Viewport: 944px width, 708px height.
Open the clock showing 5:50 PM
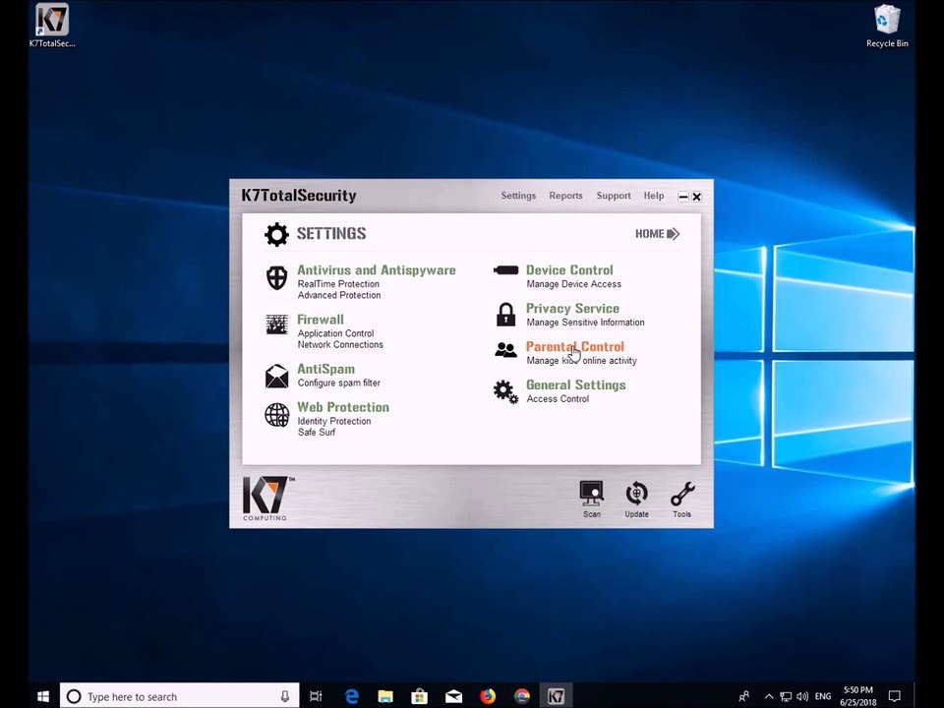[x=857, y=696]
